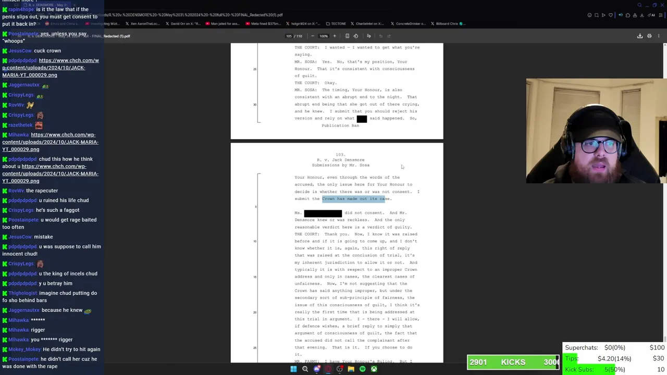Click the fit to page icon
667x375 pixels.
point(347,36)
